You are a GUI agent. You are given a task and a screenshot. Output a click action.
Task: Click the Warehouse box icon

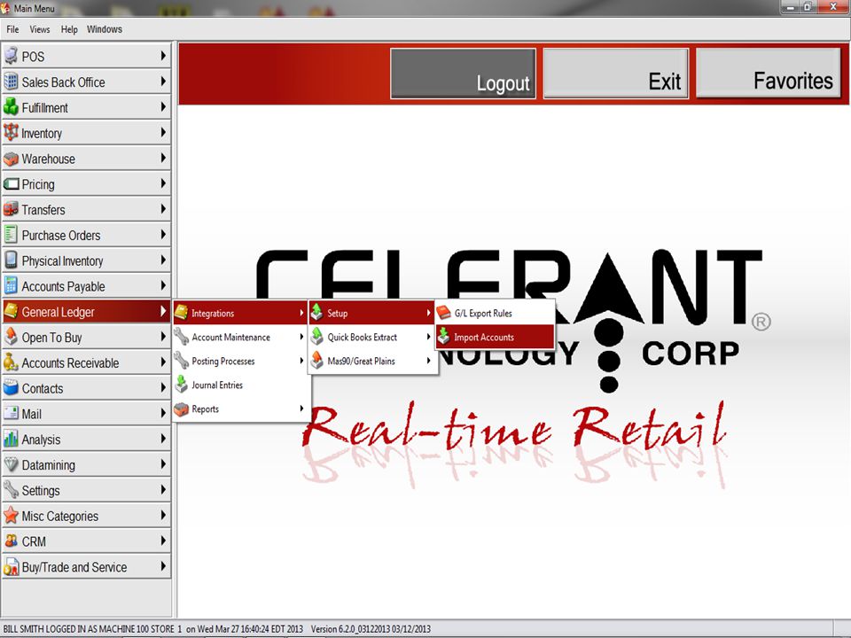click(x=11, y=159)
